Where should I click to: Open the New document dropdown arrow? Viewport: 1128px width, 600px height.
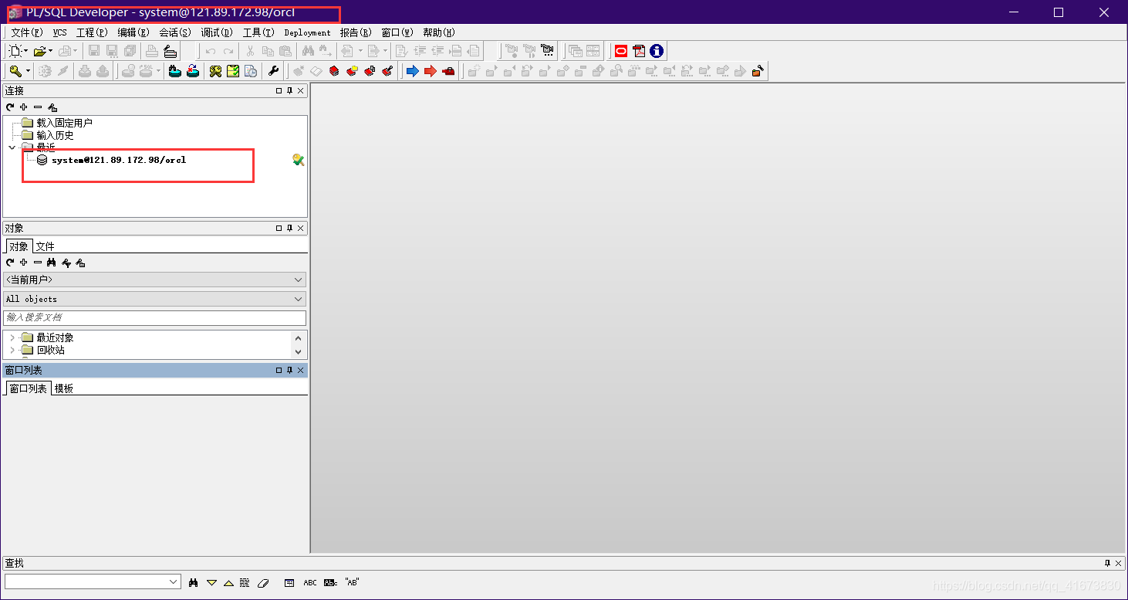[x=25, y=51]
